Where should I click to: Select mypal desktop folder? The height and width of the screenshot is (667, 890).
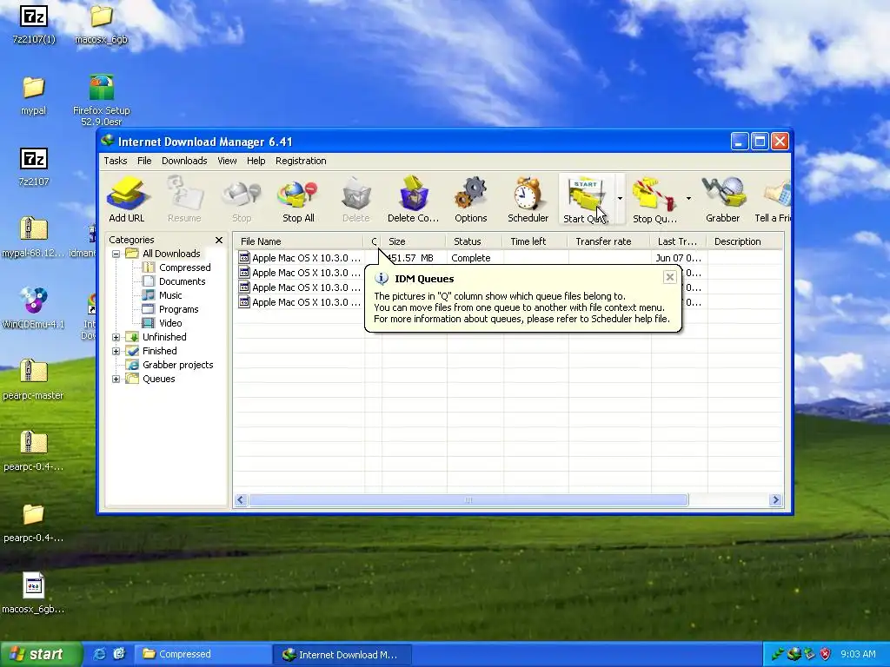pyautogui.click(x=34, y=96)
